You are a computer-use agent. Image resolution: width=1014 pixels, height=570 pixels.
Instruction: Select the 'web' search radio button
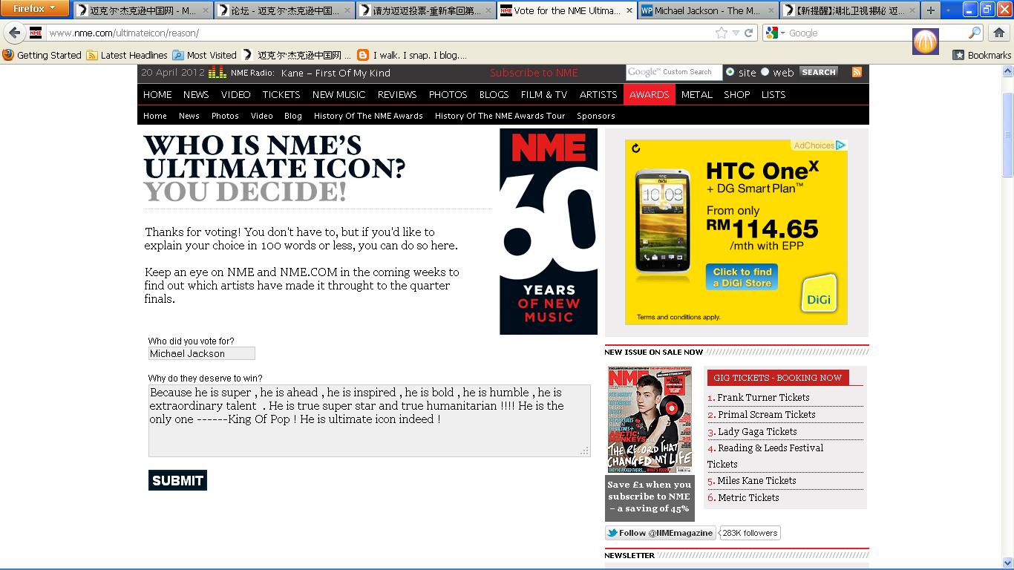(765, 72)
